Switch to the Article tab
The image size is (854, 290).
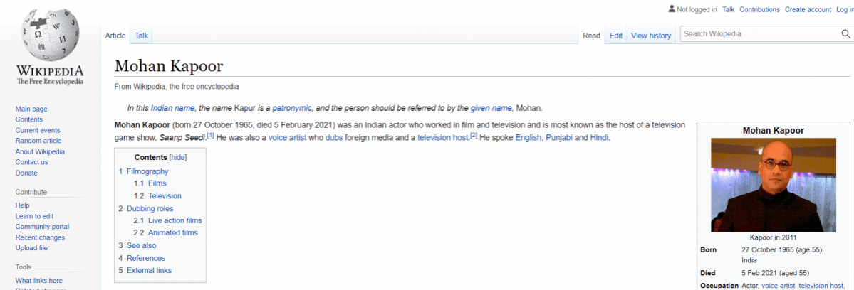(x=115, y=36)
